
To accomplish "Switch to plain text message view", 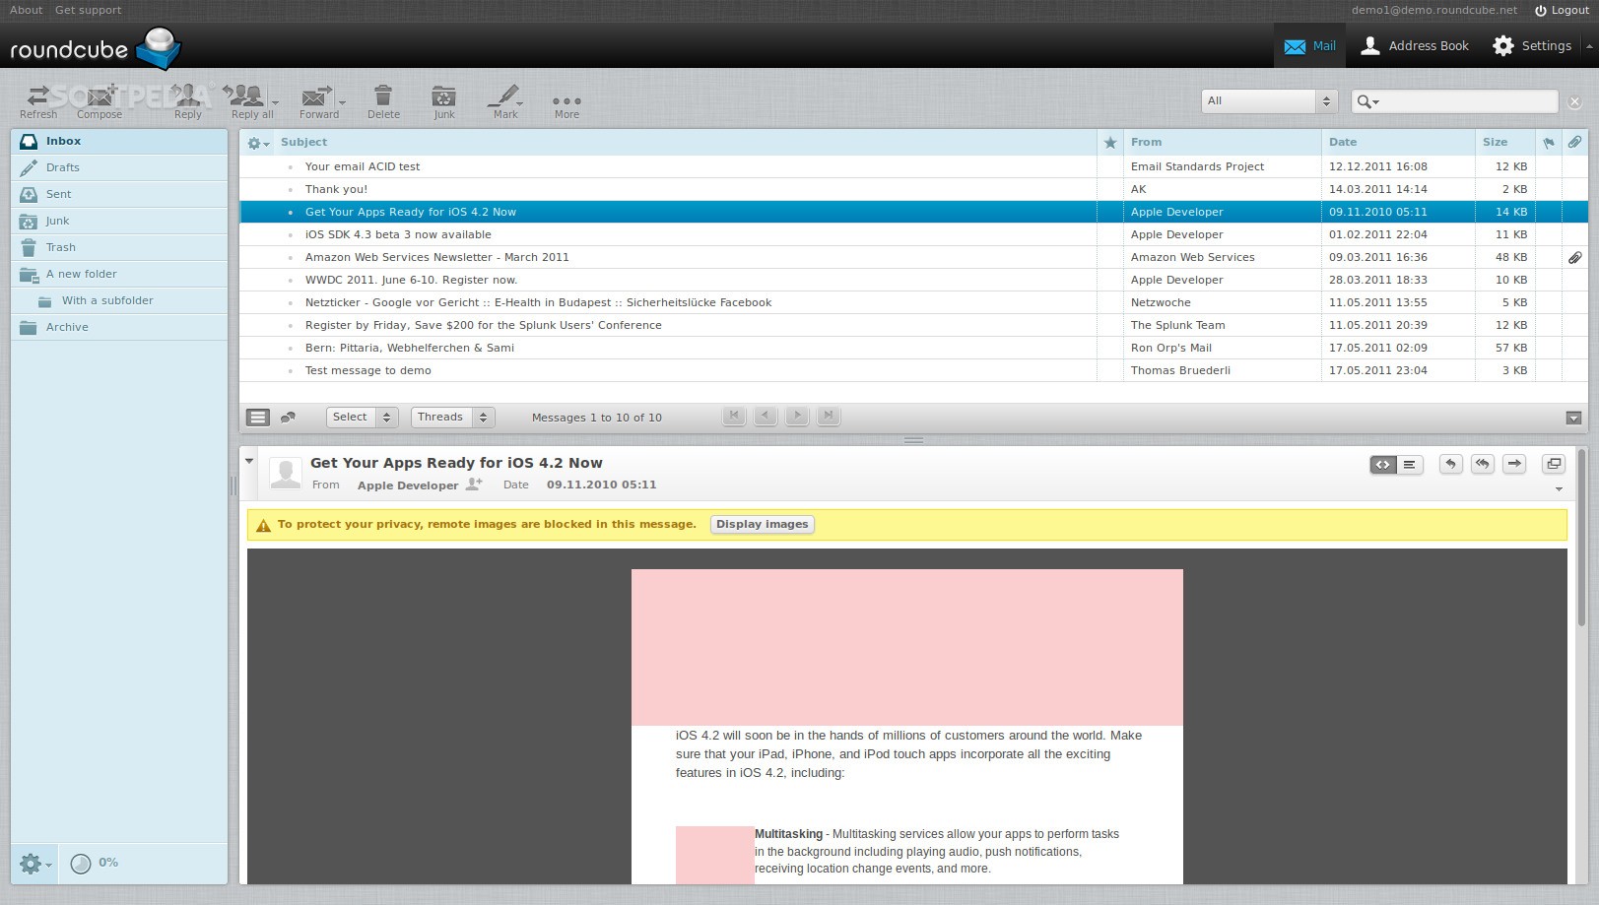I will pyautogui.click(x=1410, y=465).
